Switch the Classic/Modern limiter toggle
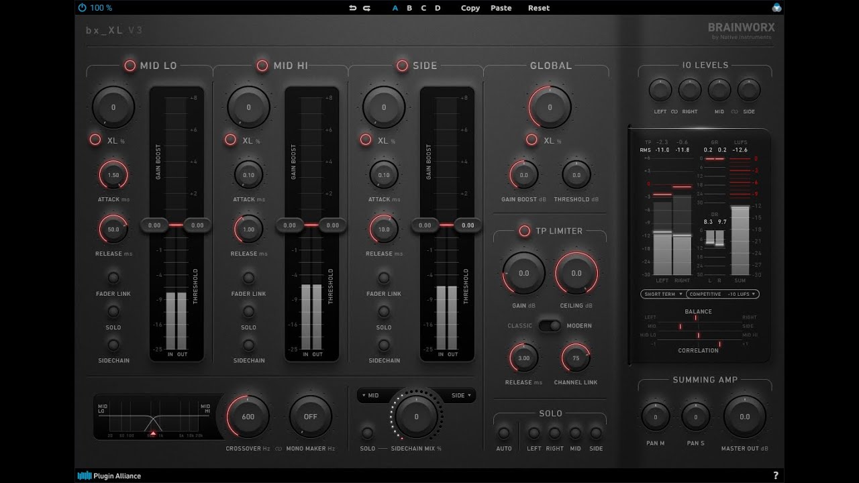Viewport: 859px width, 483px height. pyautogui.click(x=550, y=325)
